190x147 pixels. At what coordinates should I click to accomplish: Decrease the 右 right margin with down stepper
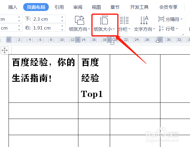(x=62, y=30)
